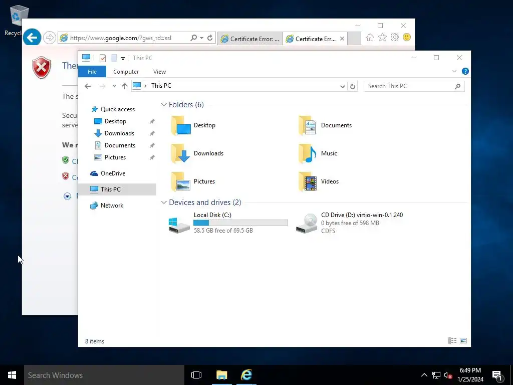Open the Windows Start menu
Screen dimensions: 513x385
click(x=12, y=375)
